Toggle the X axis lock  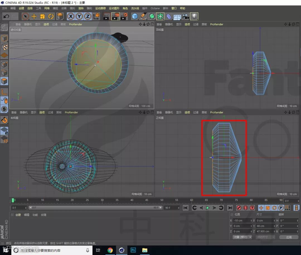(x=71, y=16)
